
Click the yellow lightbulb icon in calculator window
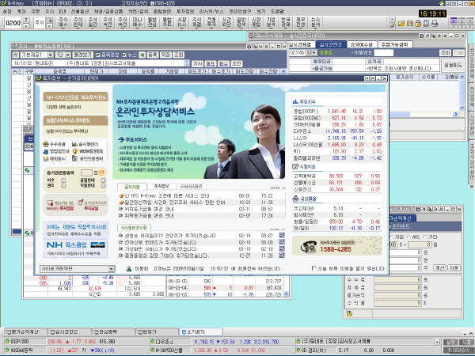[x=349, y=313]
